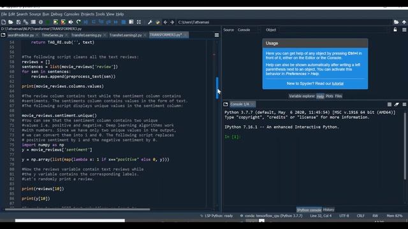Start debugging the file icon
The width and height of the screenshot is (408, 229).
click(x=86, y=22)
